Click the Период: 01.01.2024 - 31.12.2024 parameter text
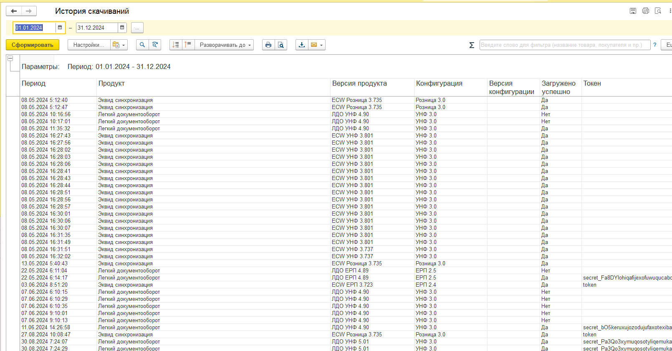Viewport: 672px width, 351px height. [x=119, y=66]
